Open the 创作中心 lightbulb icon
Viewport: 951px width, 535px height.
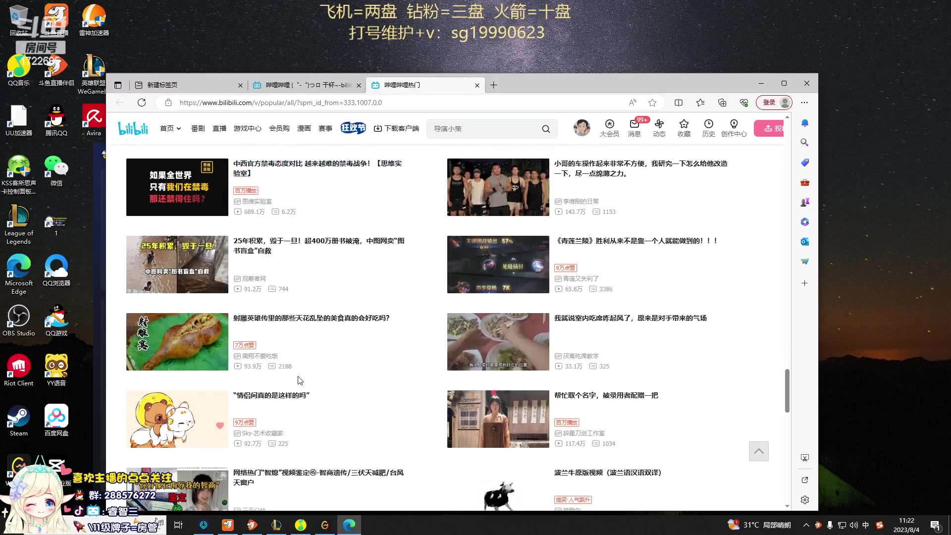(x=734, y=128)
